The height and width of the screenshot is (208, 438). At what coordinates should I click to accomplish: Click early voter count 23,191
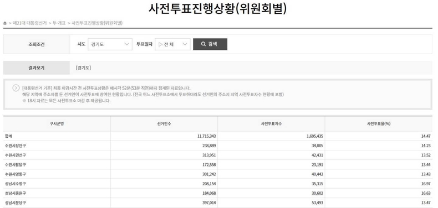coord(317,164)
